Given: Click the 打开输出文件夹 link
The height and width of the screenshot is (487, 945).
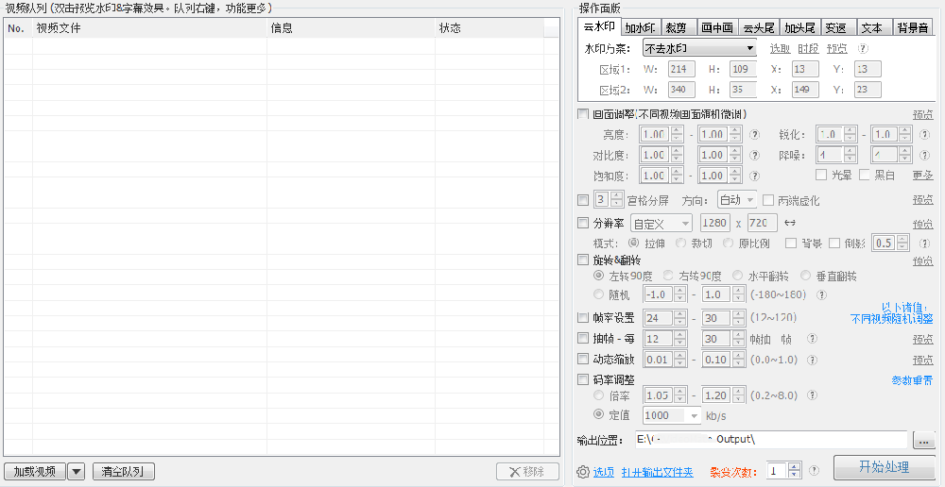Looking at the screenshot, I should (x=657, y=472).
